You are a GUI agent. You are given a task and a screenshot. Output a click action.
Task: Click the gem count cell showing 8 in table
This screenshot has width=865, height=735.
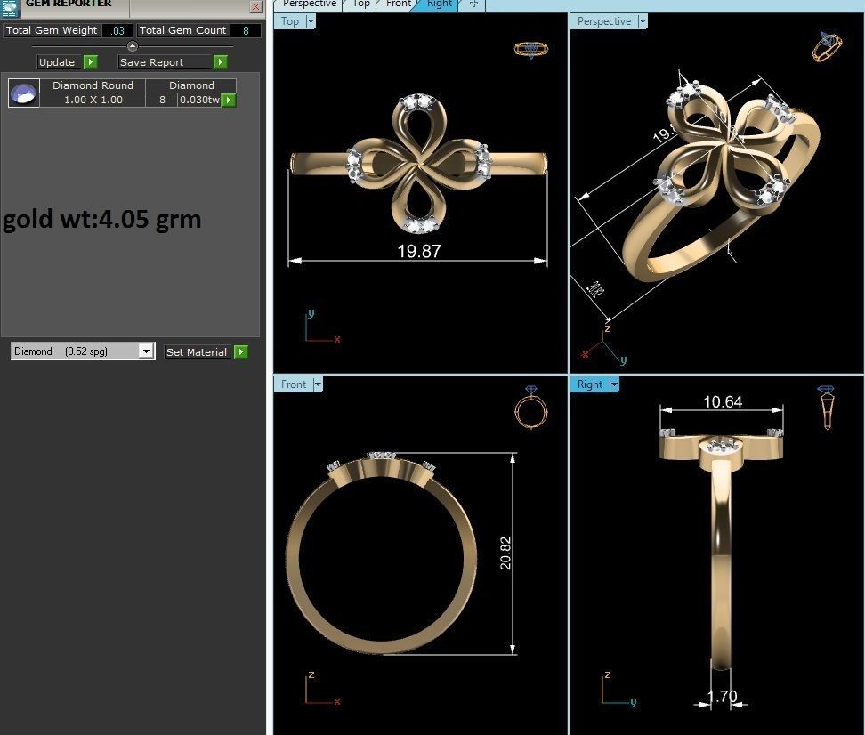point(162,100)
